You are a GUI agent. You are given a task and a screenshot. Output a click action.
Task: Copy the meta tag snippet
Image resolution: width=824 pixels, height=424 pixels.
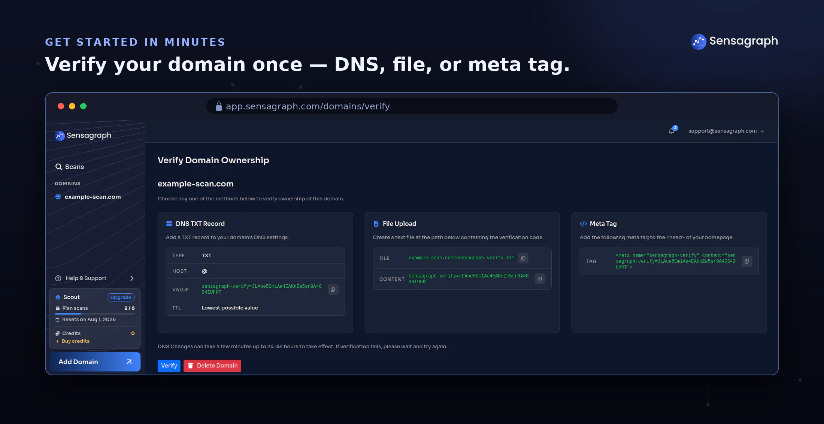tap(747, 261)
